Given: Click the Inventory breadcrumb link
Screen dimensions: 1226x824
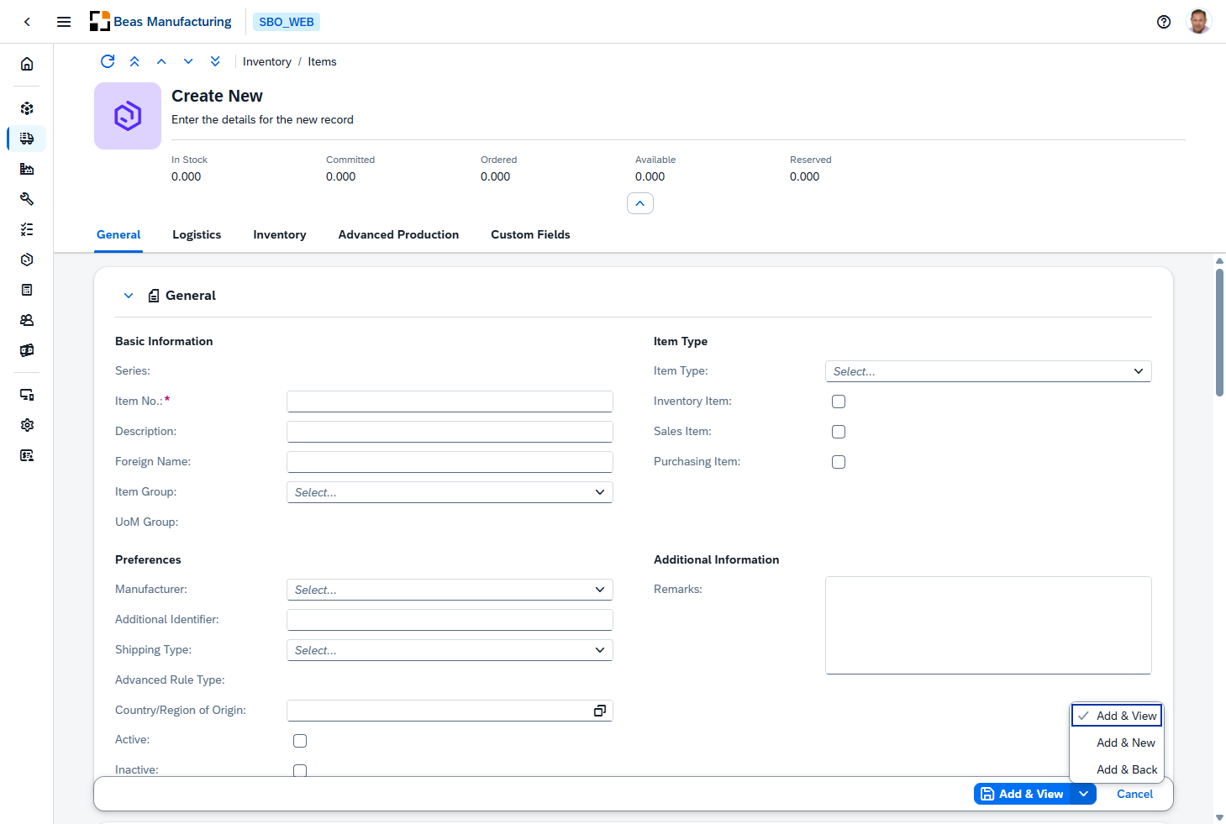Looking at the screenshot, I should click(x=267, y=61).
